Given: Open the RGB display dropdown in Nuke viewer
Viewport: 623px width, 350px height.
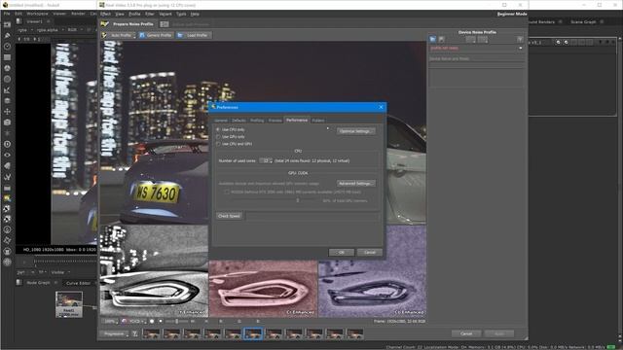Looking at the screenshot, I should point(75,30).
